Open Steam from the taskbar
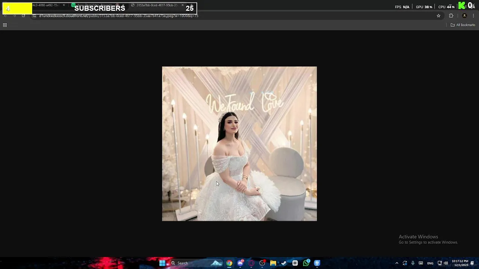Viewport: 479px width, 269px height. click(x=284, y=263)
